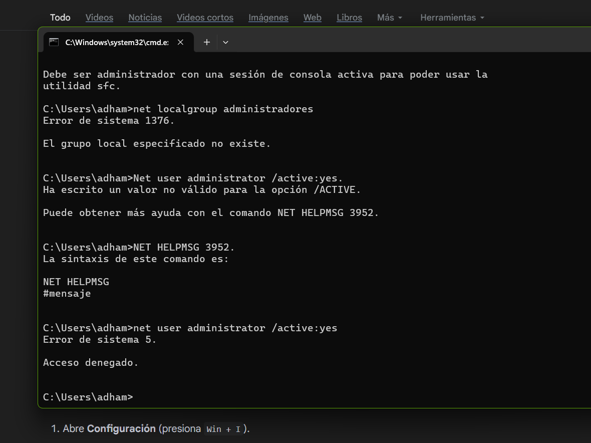
Task: Click the 'Error de sistema 1376.' line
Action: pos(109,121)
